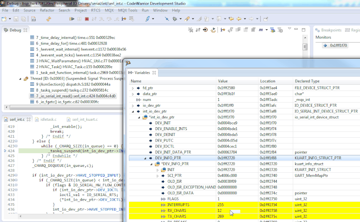Click the red Terminate button
The height and width of the screenshot is (222, 360).
click(86, 19)
